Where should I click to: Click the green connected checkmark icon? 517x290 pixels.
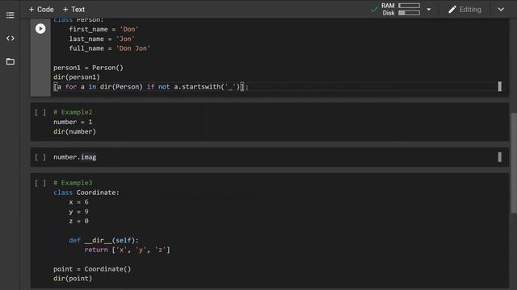pos(374,10)
